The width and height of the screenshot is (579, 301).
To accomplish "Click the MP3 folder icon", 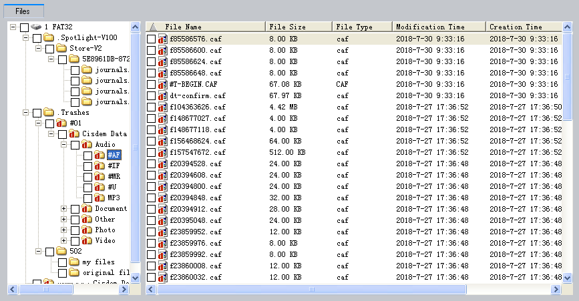I will [x=100, y=198].
